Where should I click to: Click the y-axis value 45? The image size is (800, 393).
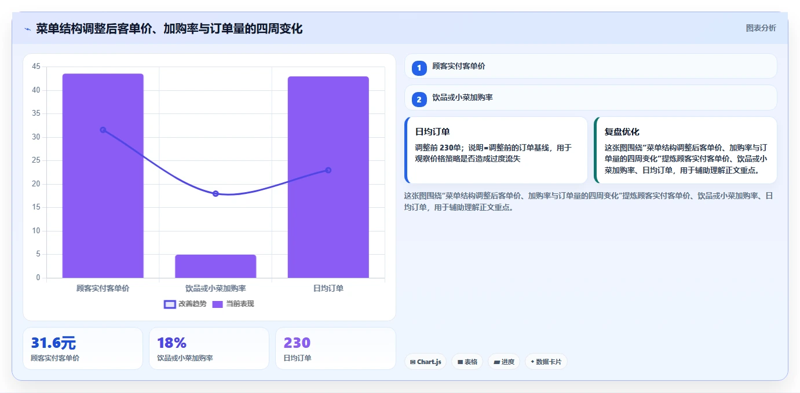pyautogui.click(x=36, y=67)
